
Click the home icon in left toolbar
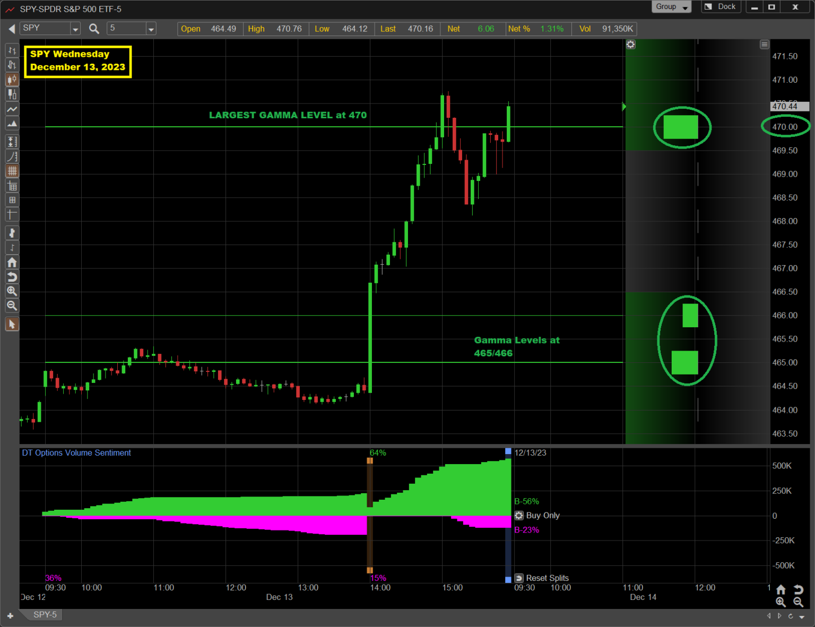pos(12,262)
